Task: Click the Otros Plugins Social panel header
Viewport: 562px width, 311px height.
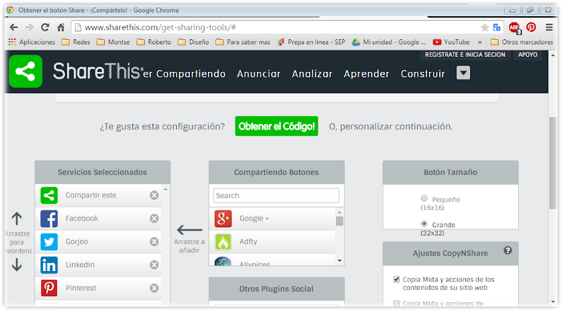Action: (x=277, y=289)
